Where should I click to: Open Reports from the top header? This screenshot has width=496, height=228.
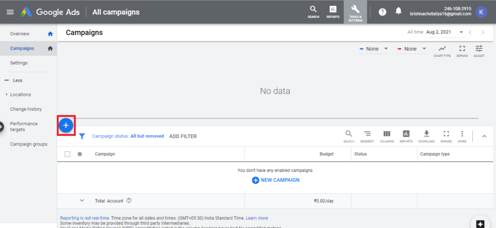(333, 12)
